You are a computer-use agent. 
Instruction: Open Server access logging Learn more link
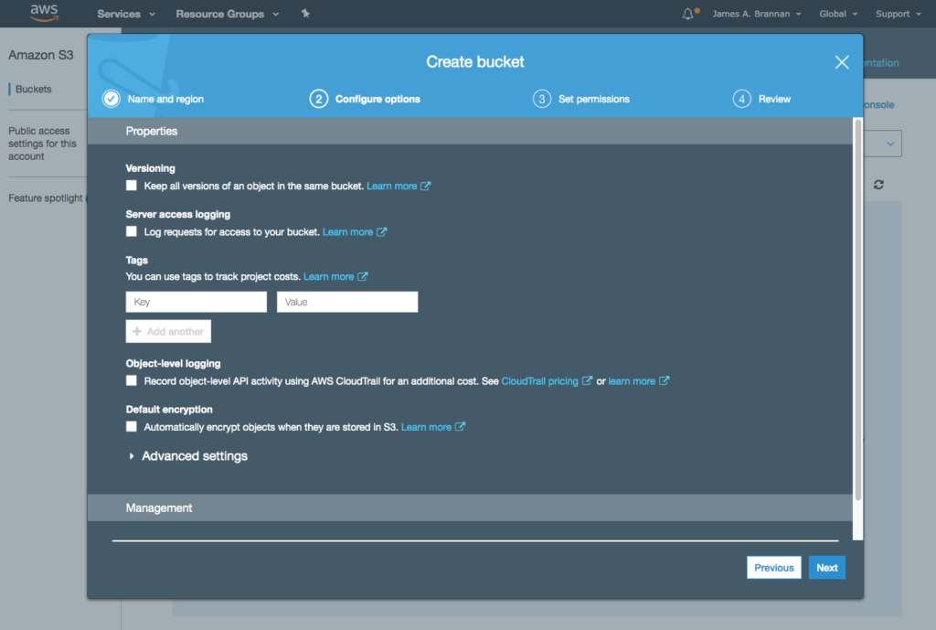coord(347,232)
